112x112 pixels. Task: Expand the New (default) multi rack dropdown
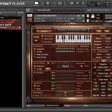pos(35,10)
